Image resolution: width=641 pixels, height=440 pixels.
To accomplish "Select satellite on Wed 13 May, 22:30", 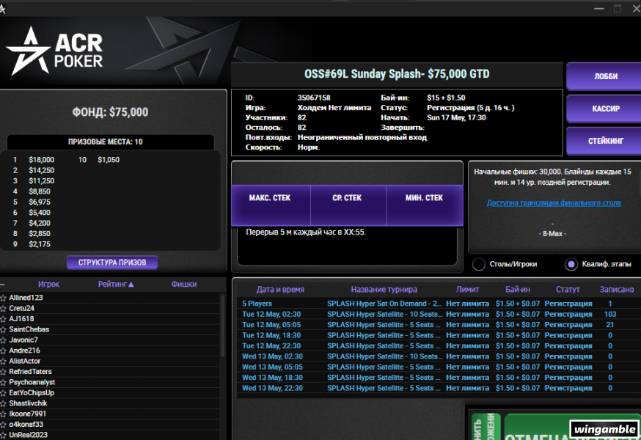I will [x=437, y=388].
